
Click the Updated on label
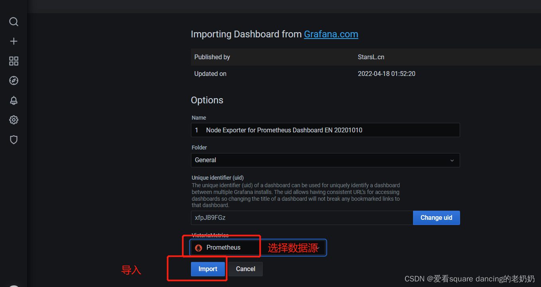coord(210,74)
